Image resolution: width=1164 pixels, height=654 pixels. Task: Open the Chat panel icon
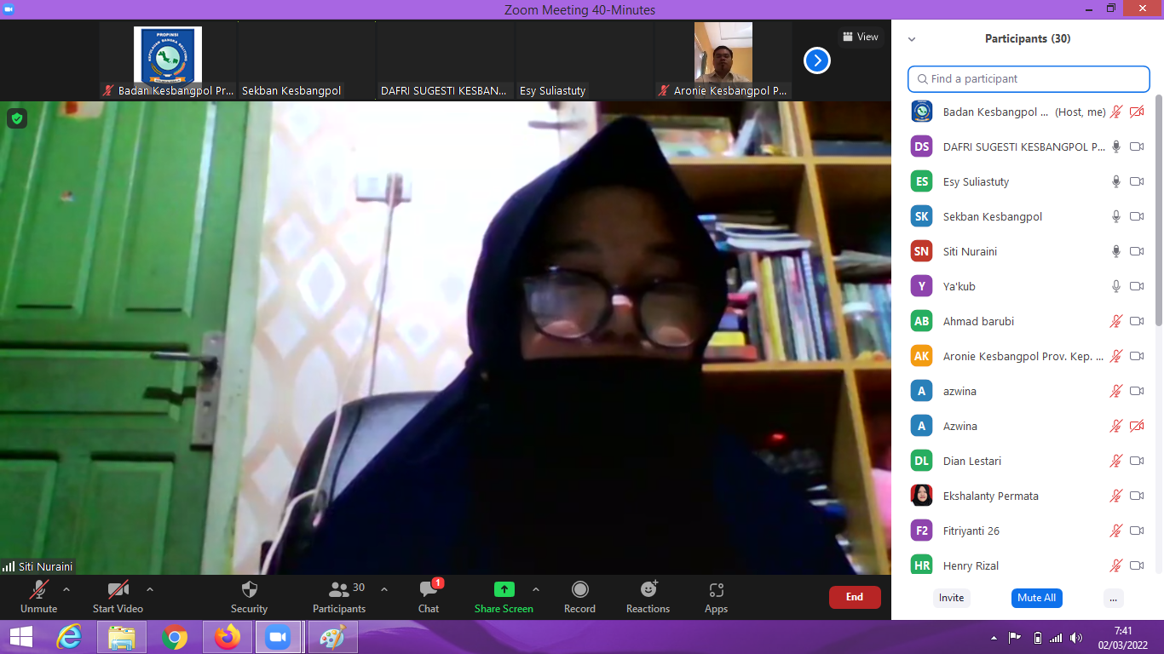click(x=429, y=590)
